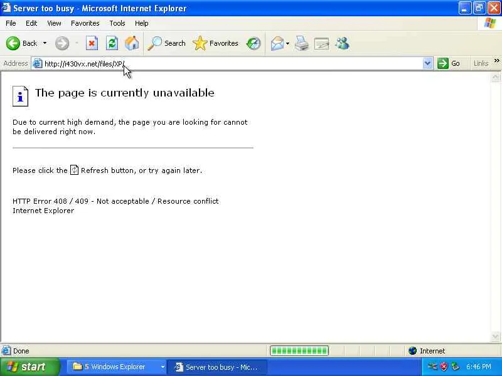Expand the Windows Explorer group dropdown arrow
This screenshot has width=502, height=376.
click(163, 367)
